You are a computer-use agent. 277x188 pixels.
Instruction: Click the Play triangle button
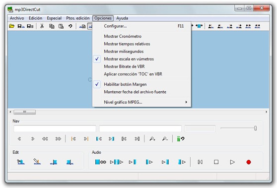232,162
